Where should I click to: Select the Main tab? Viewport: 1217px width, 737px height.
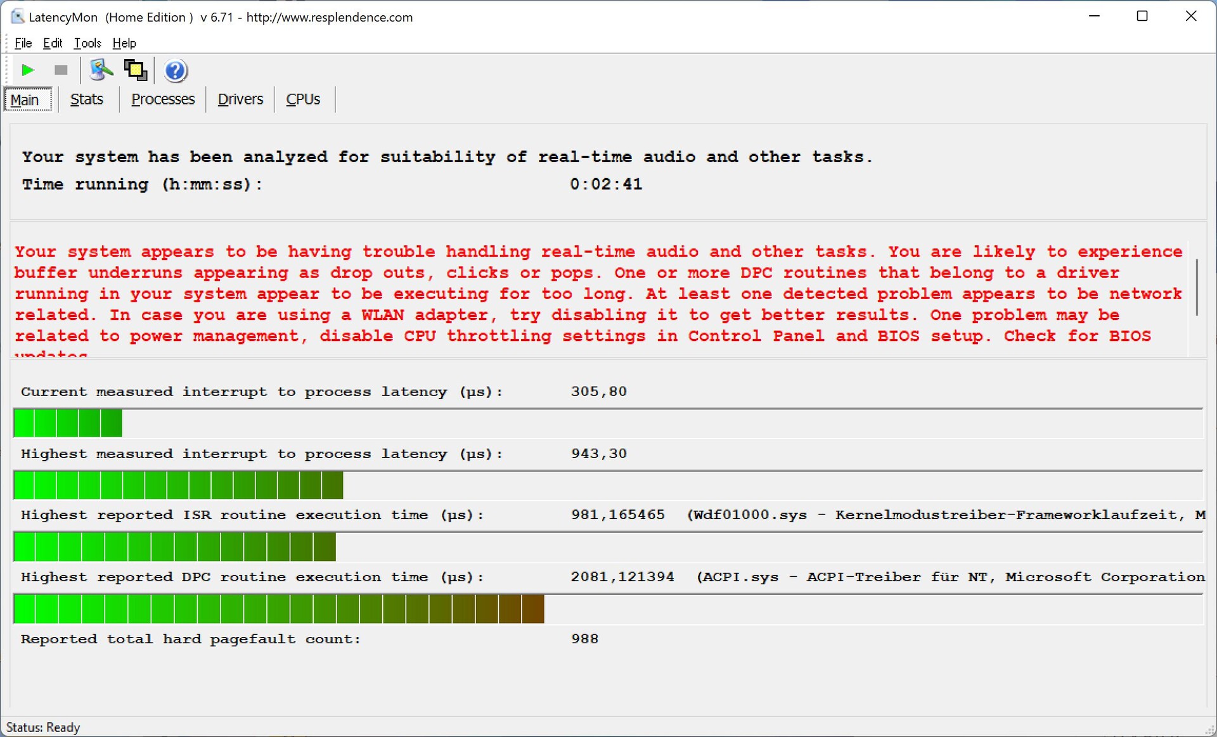click(x=25, y=100)
